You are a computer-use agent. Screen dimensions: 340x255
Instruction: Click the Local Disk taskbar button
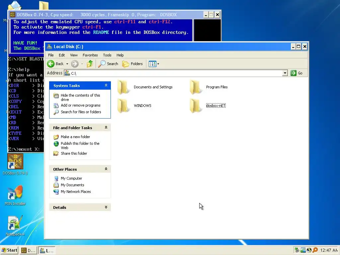click(x=46, y=250)
